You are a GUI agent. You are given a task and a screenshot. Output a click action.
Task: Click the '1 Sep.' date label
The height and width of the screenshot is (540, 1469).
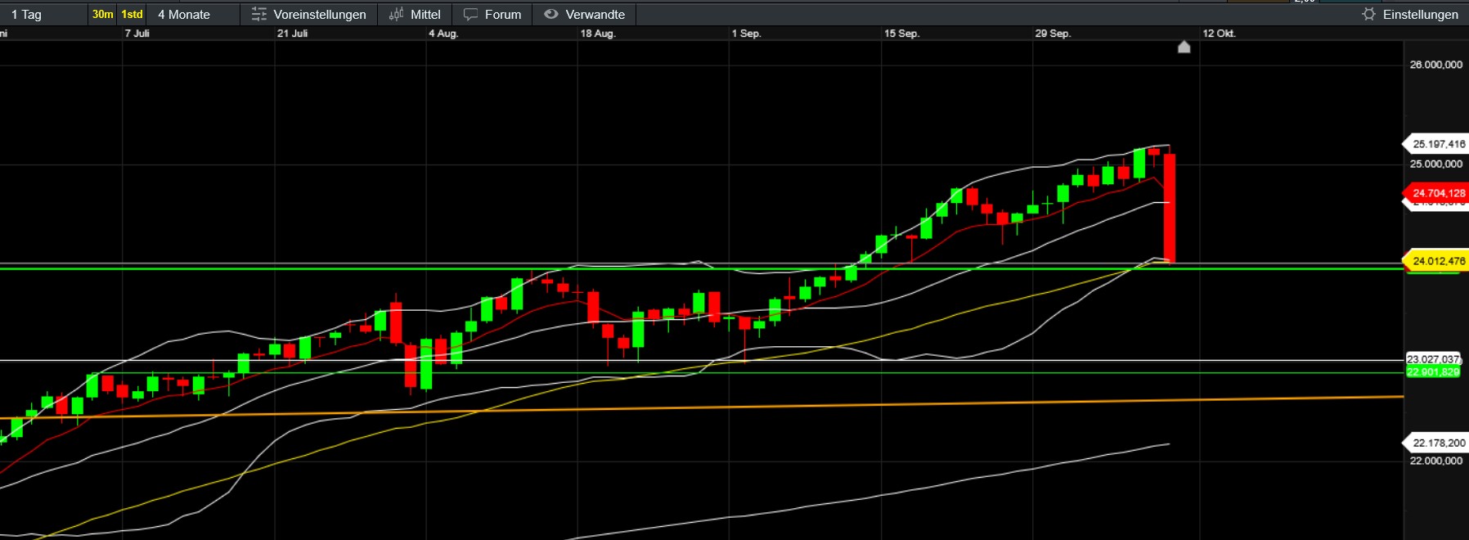tap(746, 34)
